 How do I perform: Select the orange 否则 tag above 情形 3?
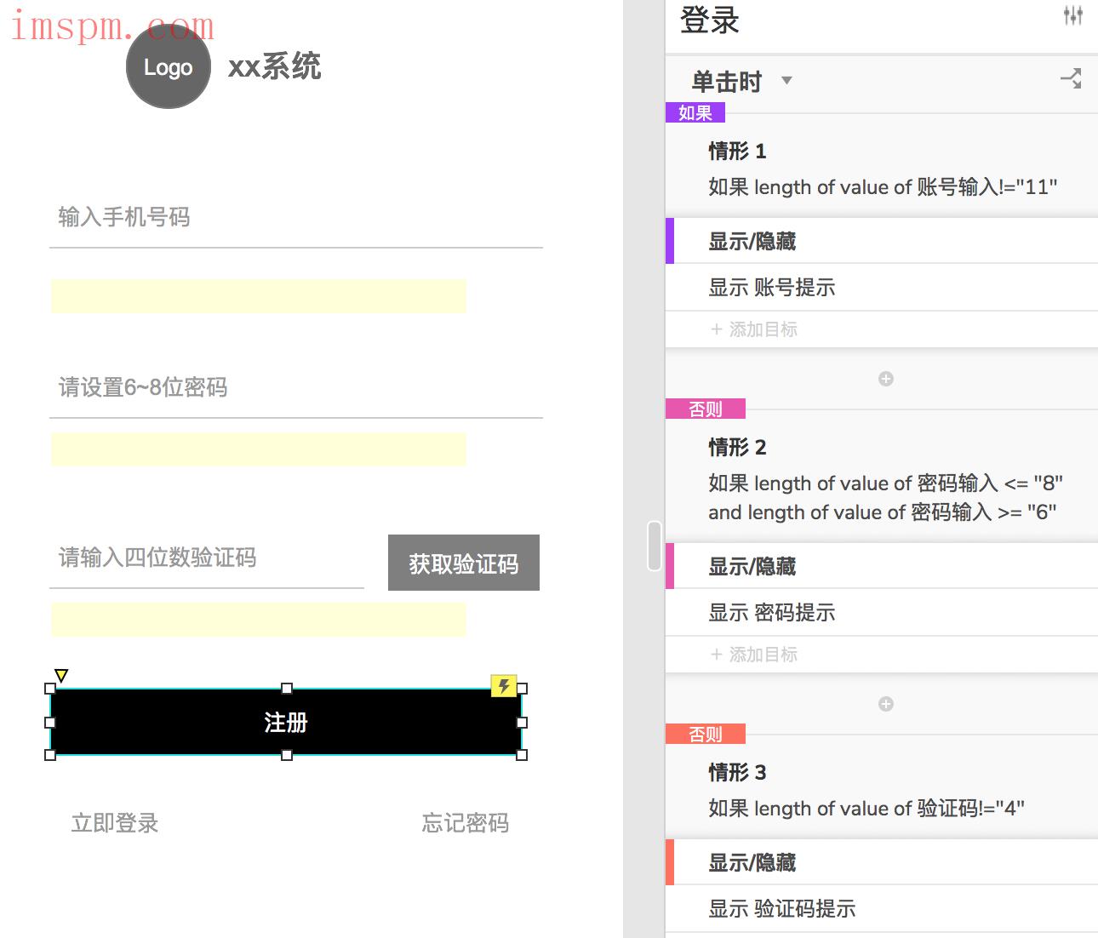click(706, 734)
